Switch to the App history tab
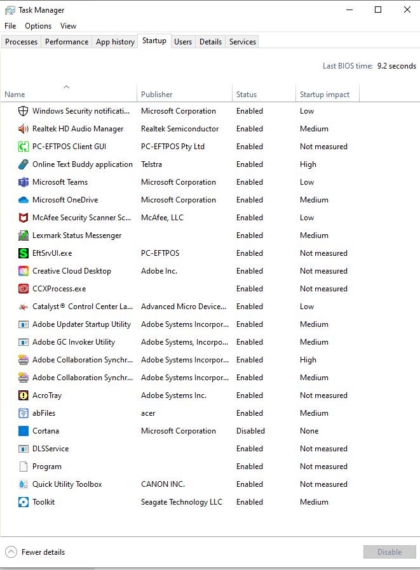Screen dimensions: 420x570 point(115,42)
